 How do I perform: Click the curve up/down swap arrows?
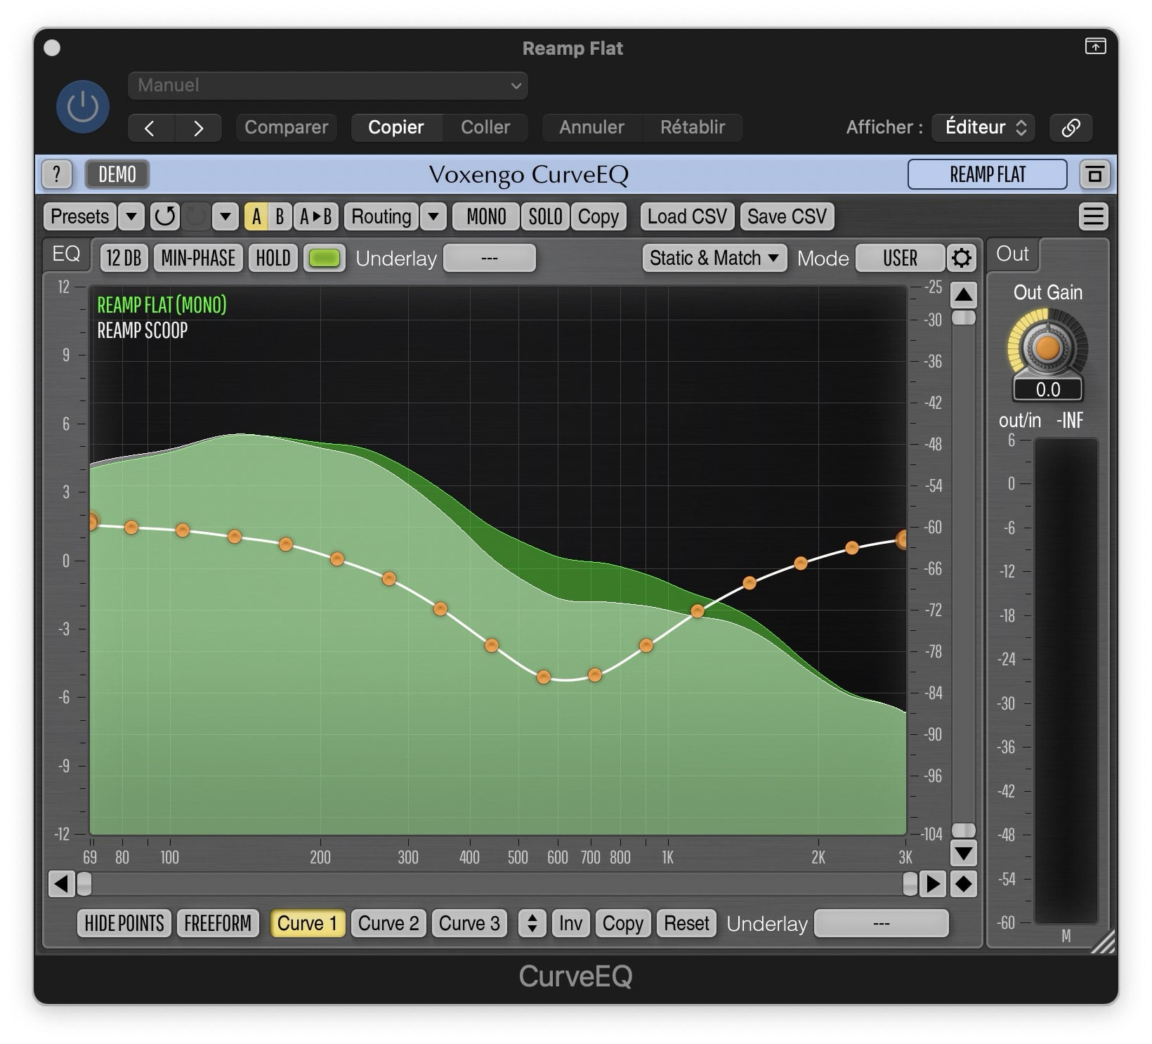click(x=532, y=923)
